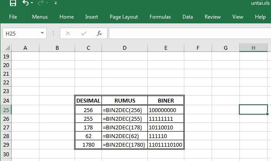Screen dimensions: 271x161
Task: Click the BINER header cell
Action: click(166, 100)
